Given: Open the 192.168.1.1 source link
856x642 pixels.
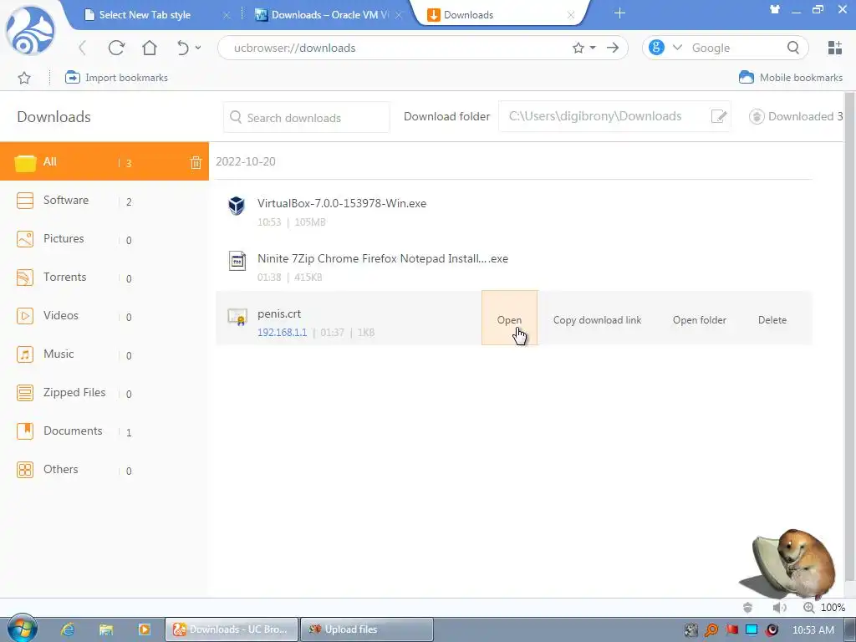Looking at the screenshot, I should (283, 333).
